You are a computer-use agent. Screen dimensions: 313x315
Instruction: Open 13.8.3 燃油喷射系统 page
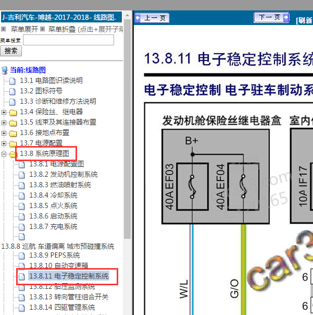click(60, 185)
